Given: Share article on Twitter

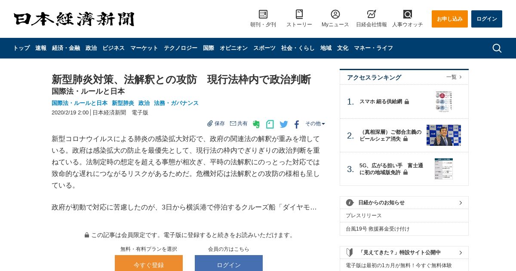Looking at the screenshot, I should [x=284, y=124].
